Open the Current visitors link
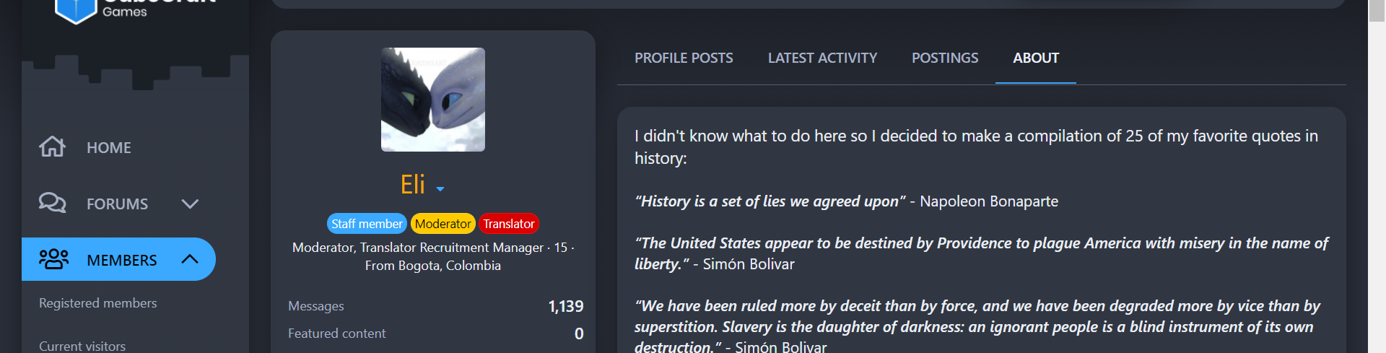This screenshot has width=1386, height=353. coord(82,346)
